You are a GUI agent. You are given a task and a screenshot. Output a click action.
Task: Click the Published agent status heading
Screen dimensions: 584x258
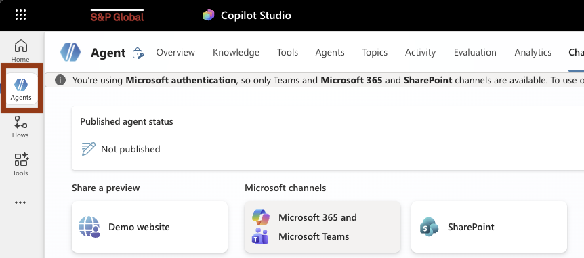point(127,121)
